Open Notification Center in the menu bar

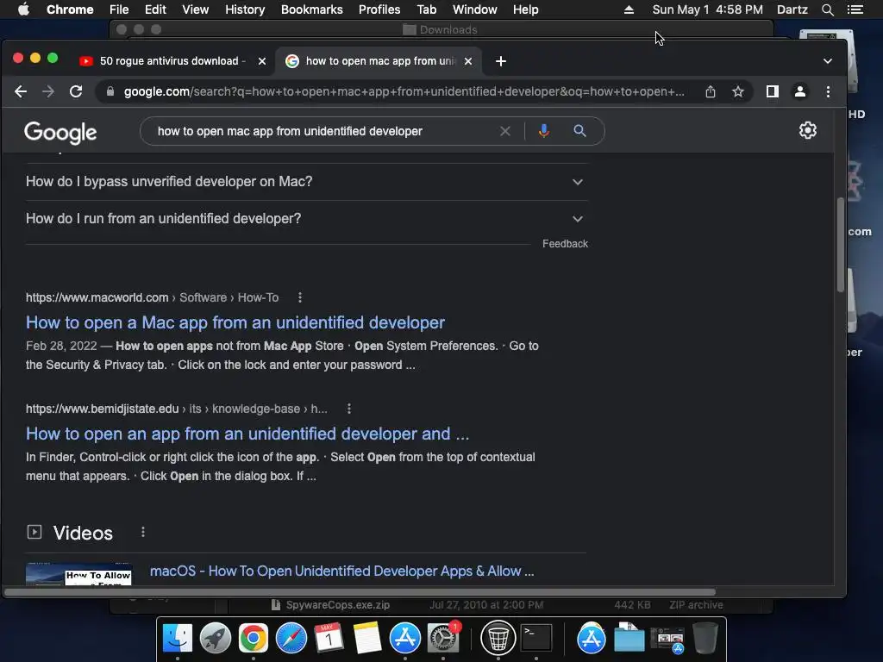855,9
